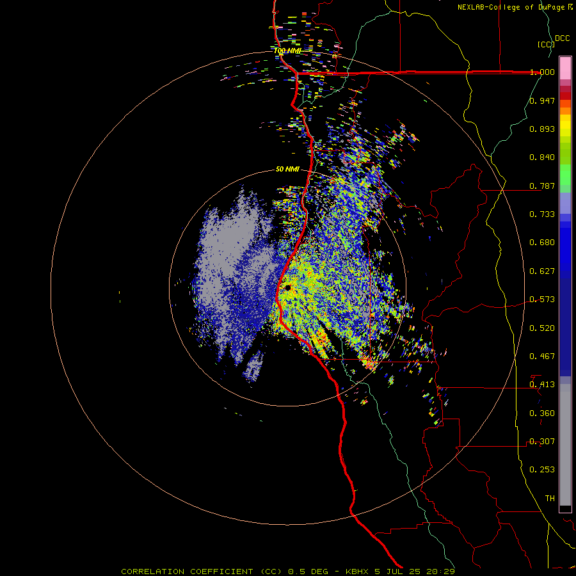Screen dimensions: 576x576
Task: Pick the orange swatch on the color bar
Action: click(x=565, y=111)
